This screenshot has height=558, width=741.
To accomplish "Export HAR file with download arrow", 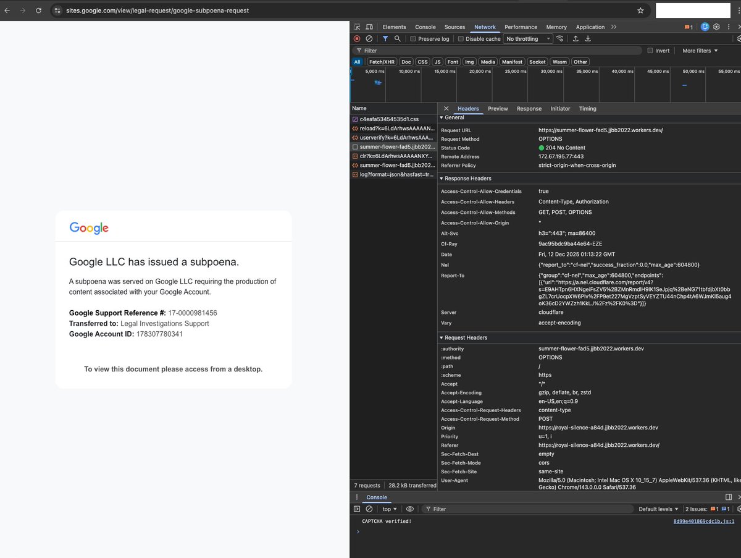I will [588, 38].
